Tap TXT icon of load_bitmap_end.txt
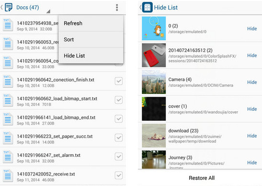262x186 pixels. click(x=8, y=119)
